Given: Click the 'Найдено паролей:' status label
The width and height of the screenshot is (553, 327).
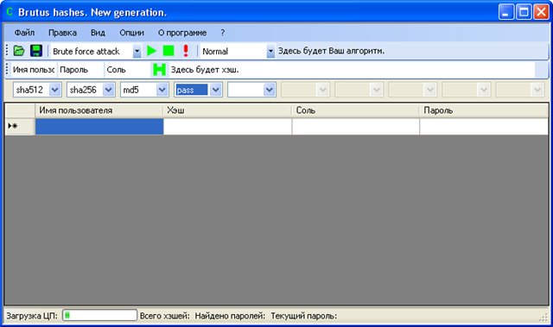Looking at the screenshot, I should (230, 316).
